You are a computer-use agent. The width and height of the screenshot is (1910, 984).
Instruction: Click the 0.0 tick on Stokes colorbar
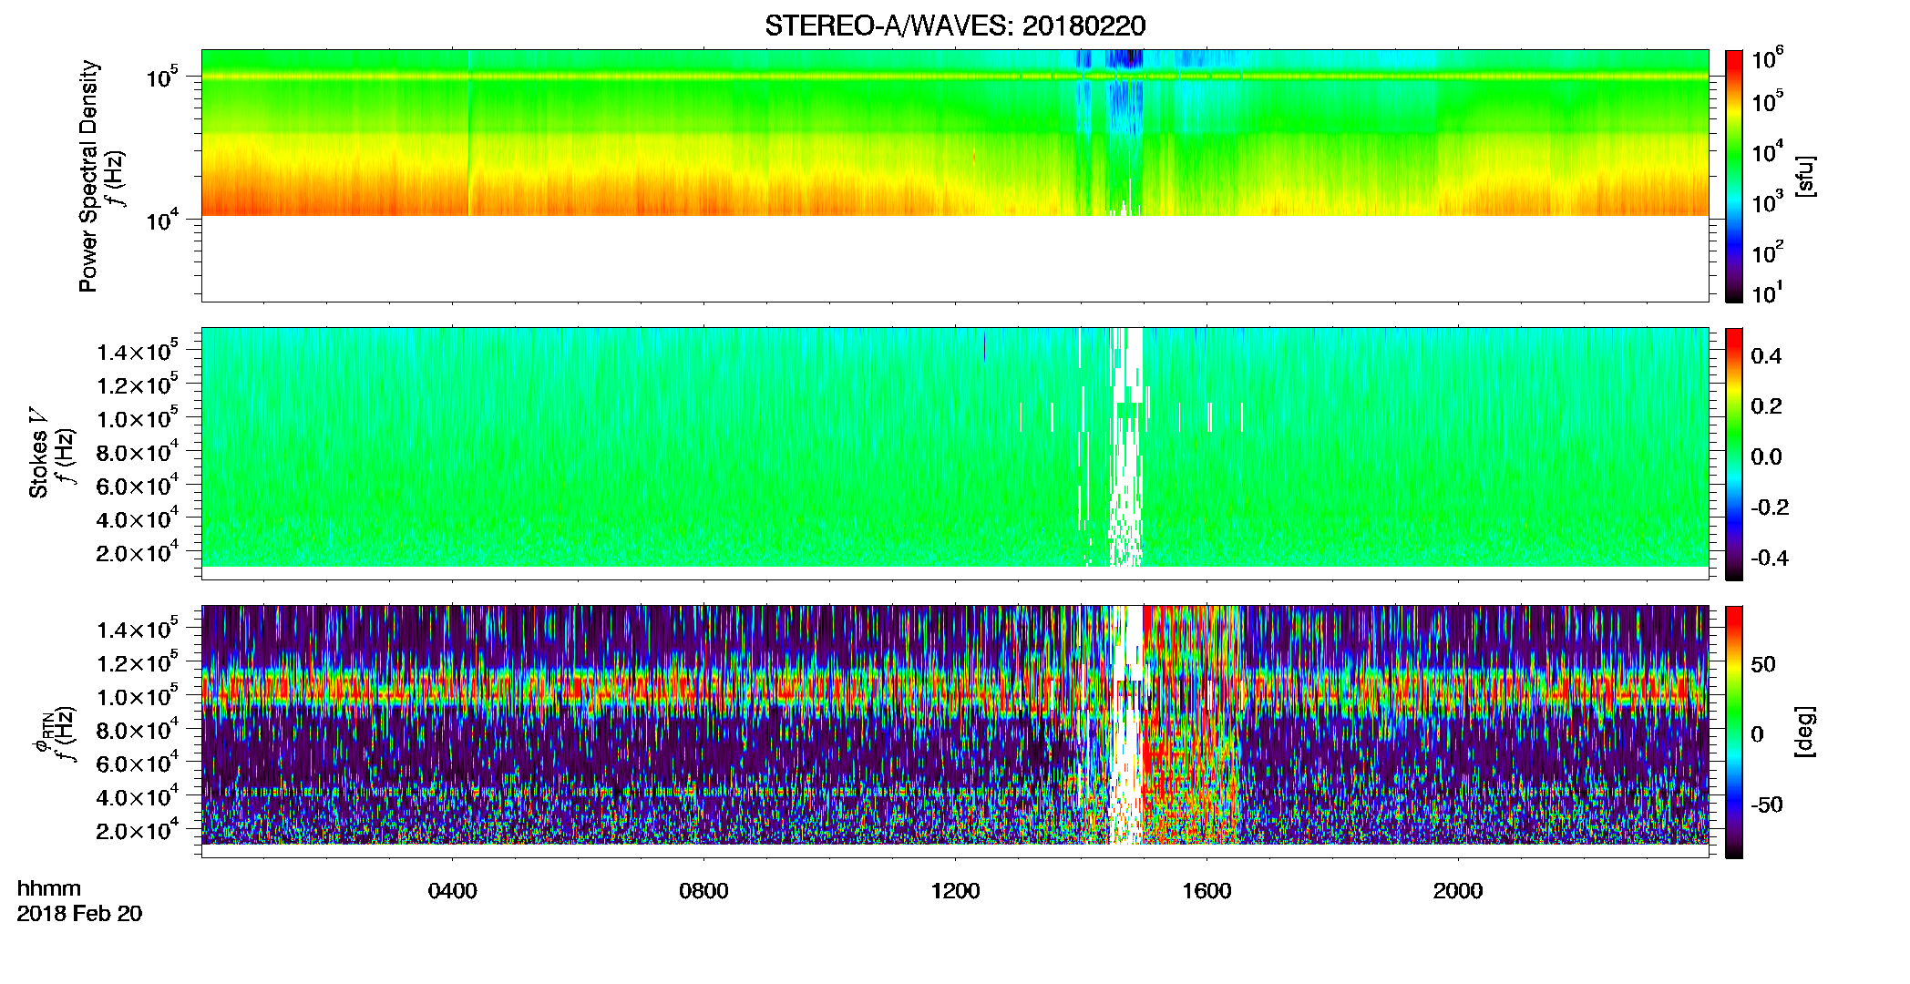pos(1766,456)
